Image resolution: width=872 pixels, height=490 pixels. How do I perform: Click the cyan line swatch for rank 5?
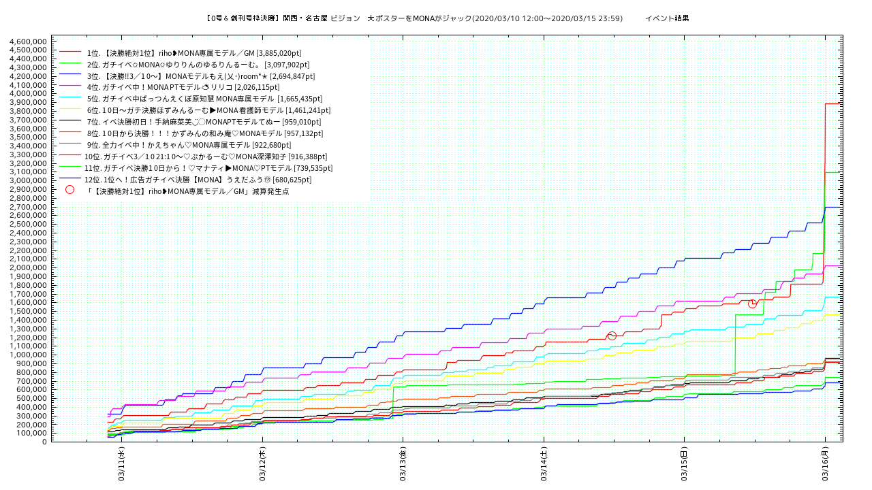(70, 99)
